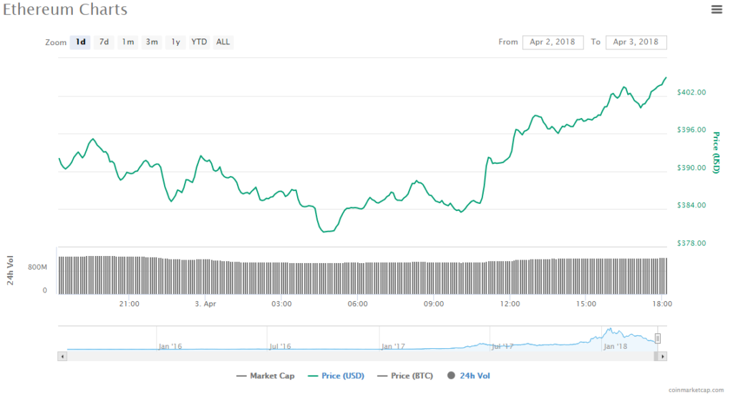The height and width of the screenshot is (394, 733).
Task: Toggle 24h Vol series in legend
Action: [x=469, y=375]
